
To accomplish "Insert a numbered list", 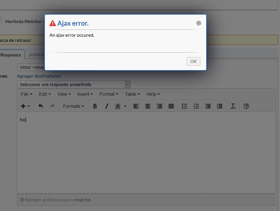I will coord(196,106).
